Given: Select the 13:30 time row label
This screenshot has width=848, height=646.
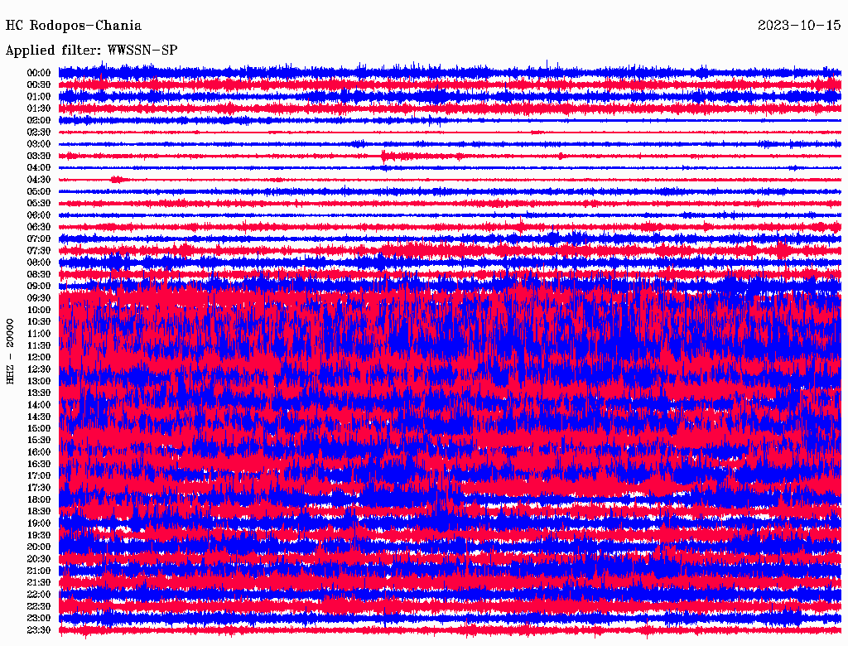Looking at the screenshot, I should [39, 393].
